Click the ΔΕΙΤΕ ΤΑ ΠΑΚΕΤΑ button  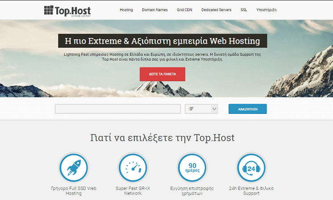click(162, 74)
